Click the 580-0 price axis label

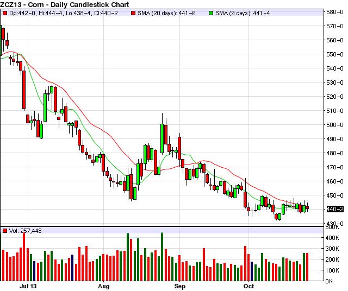[335, 12]
